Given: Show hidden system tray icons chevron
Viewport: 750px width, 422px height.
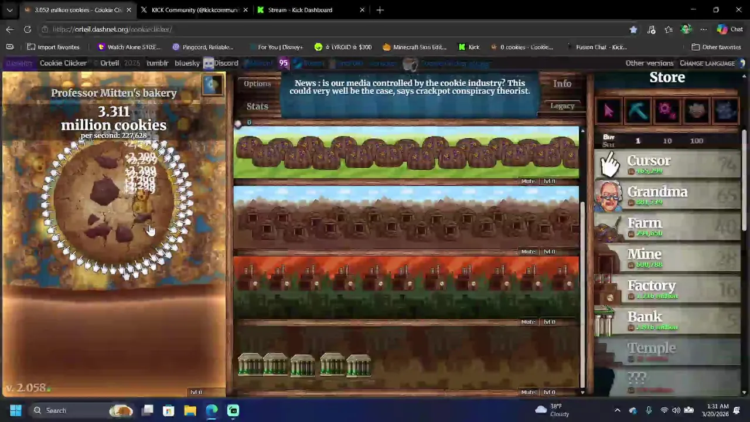Looking at the screenshot, I should [617, 410].
